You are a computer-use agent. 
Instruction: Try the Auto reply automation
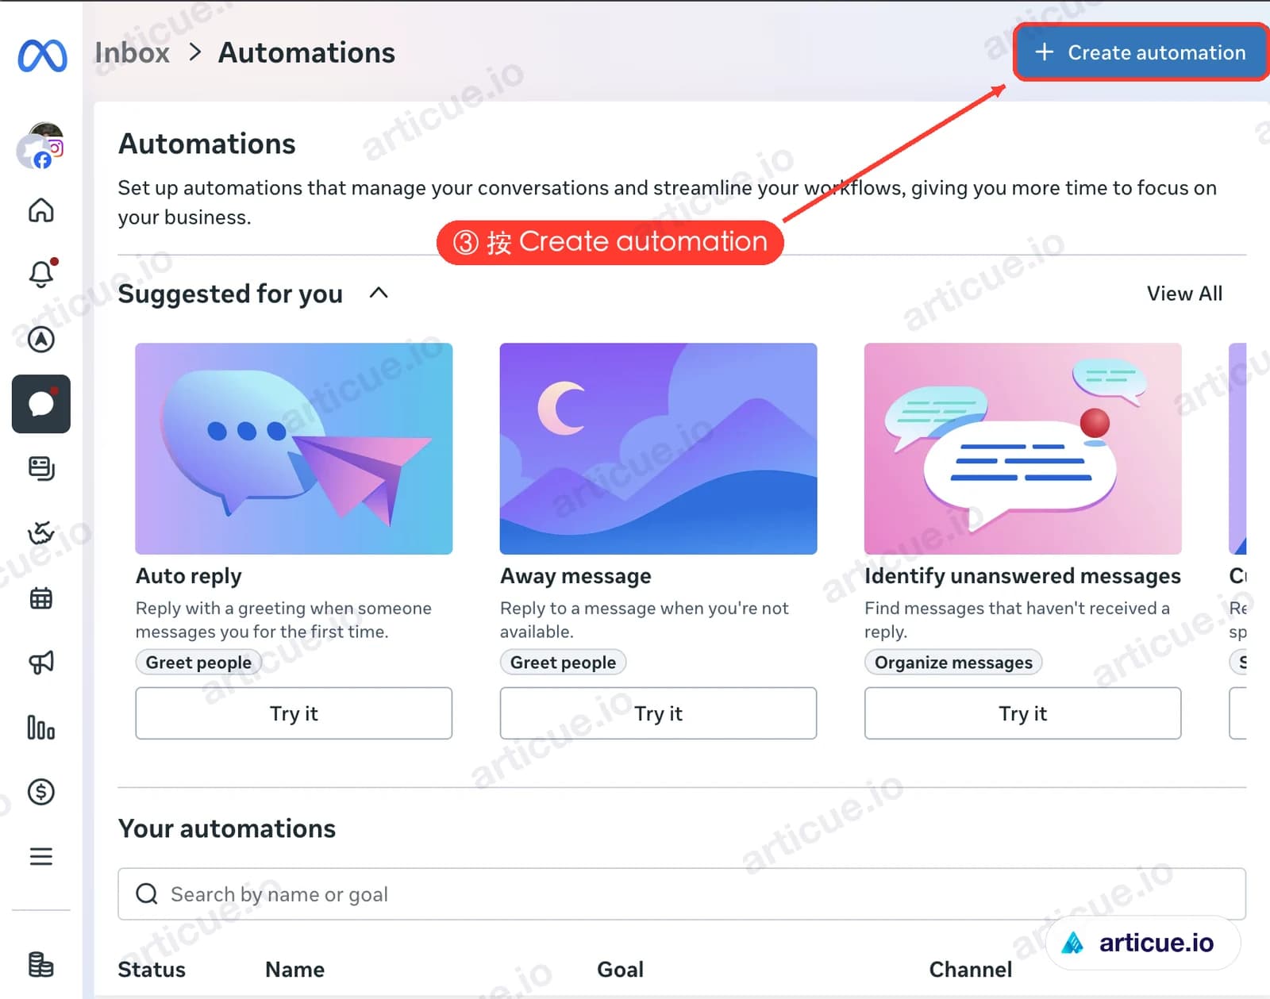[294, 713]
